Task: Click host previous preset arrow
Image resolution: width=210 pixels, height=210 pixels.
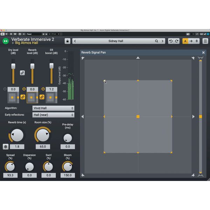Action: 43,34
